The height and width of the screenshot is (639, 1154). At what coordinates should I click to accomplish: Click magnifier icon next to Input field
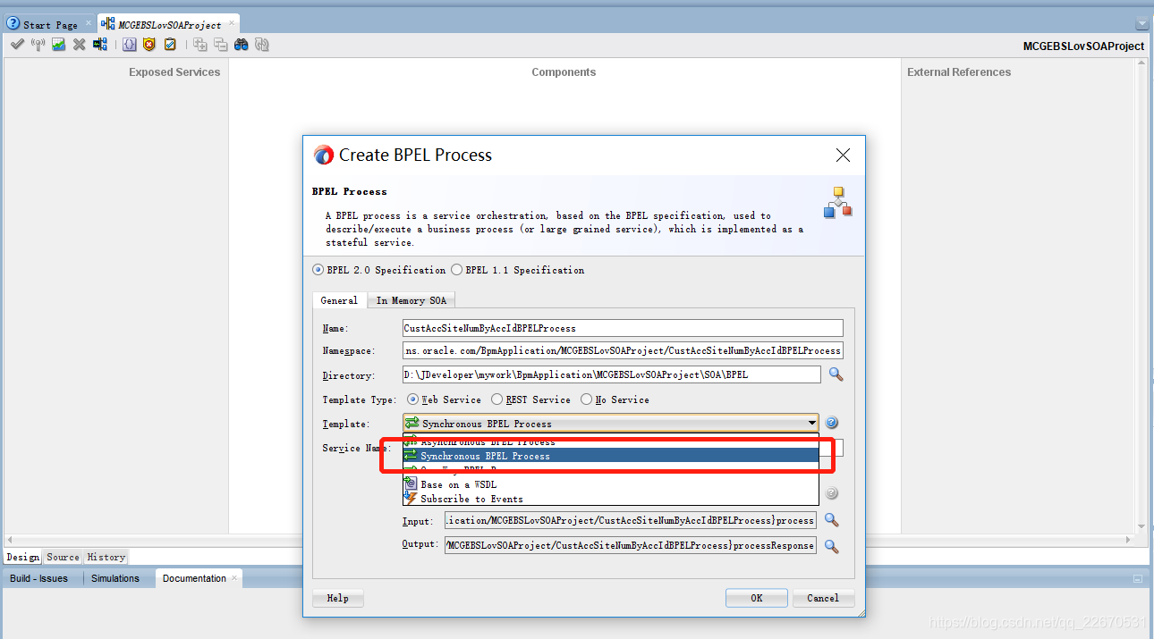coord(831,519)
